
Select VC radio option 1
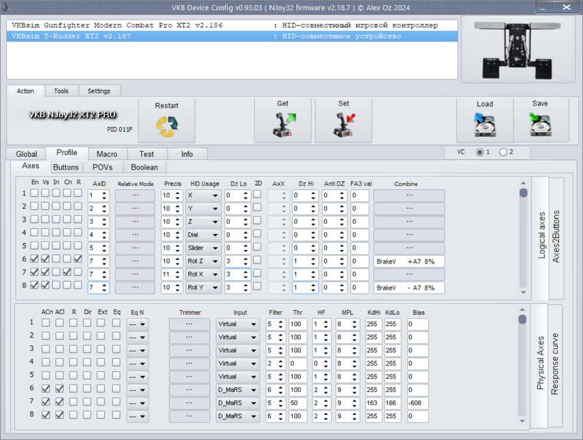pyautogui.click(x=480, y=152)
